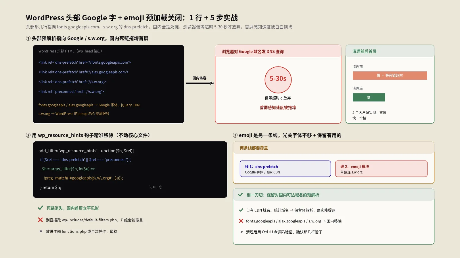The height and width of the screenshot is (258, 460).
Task: Click the Google 字体 / ajax CDN subtext
Action: pos(262,172)
